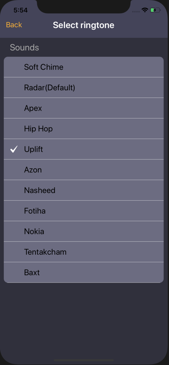This screenshot has height=365, width=169.
Task: Choose the Nokia ringtone
Action: tap(84, 231)
